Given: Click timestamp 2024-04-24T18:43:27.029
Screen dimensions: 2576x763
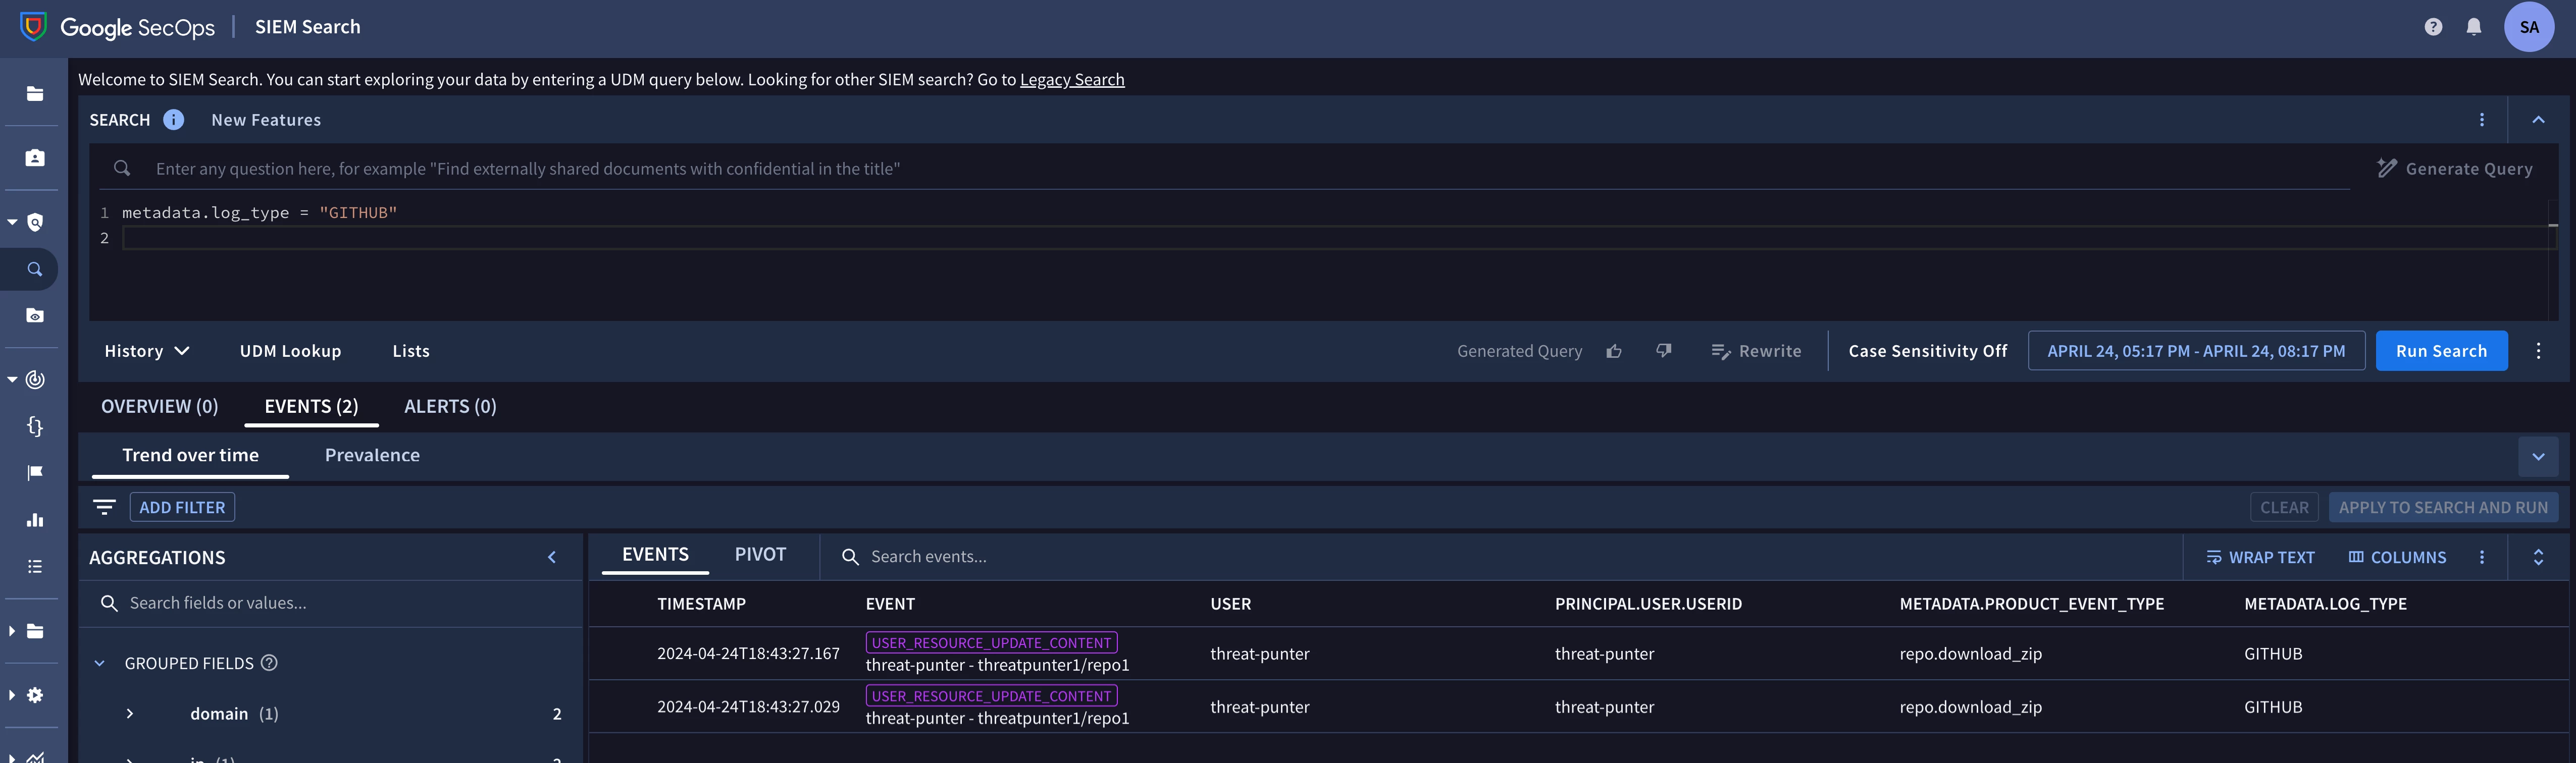Looking at the screenshot, I should tap(748, 706).
